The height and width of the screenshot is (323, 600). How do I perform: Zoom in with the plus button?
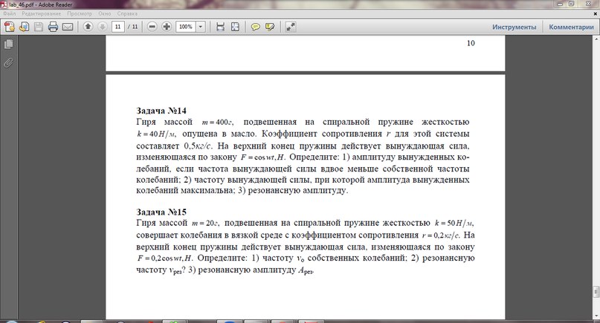pyautogui.click(x=167, y=27)
